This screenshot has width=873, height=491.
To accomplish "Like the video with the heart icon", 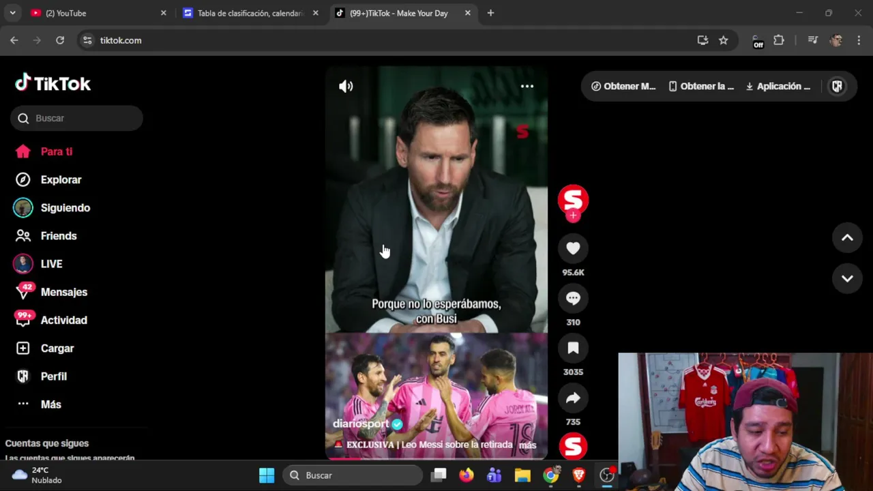I will coord(573,249).
